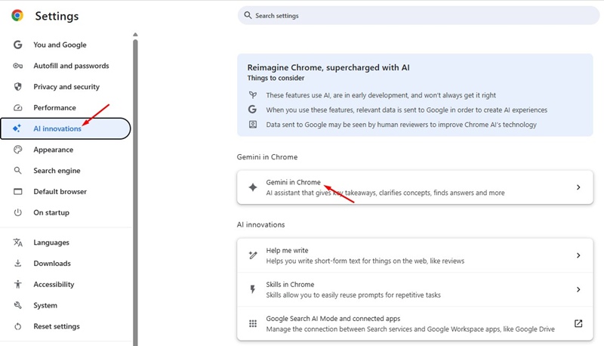Open Search engine settings
This screenshot has width=604, height=346.
(x=66, y=170)
